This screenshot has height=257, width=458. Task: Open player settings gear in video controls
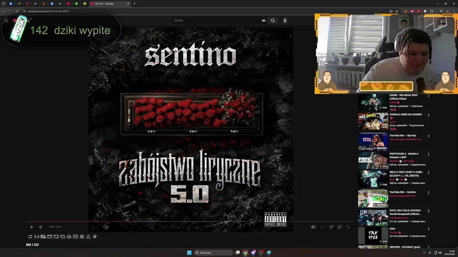(331, 227)
